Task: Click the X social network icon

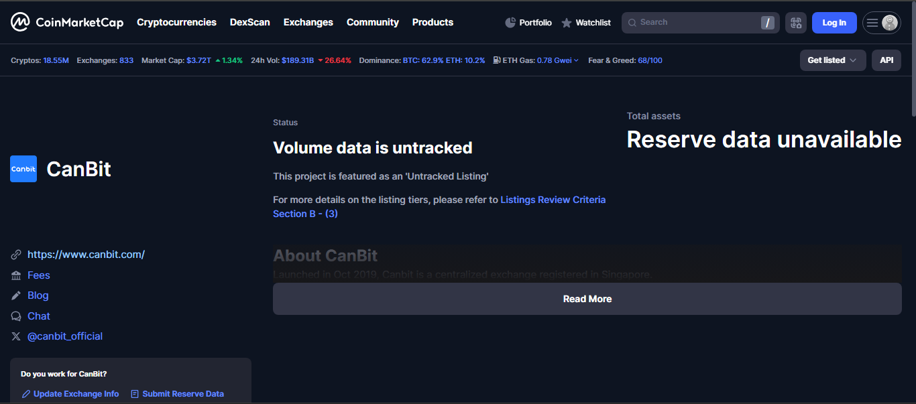Action: click(16, 336)
